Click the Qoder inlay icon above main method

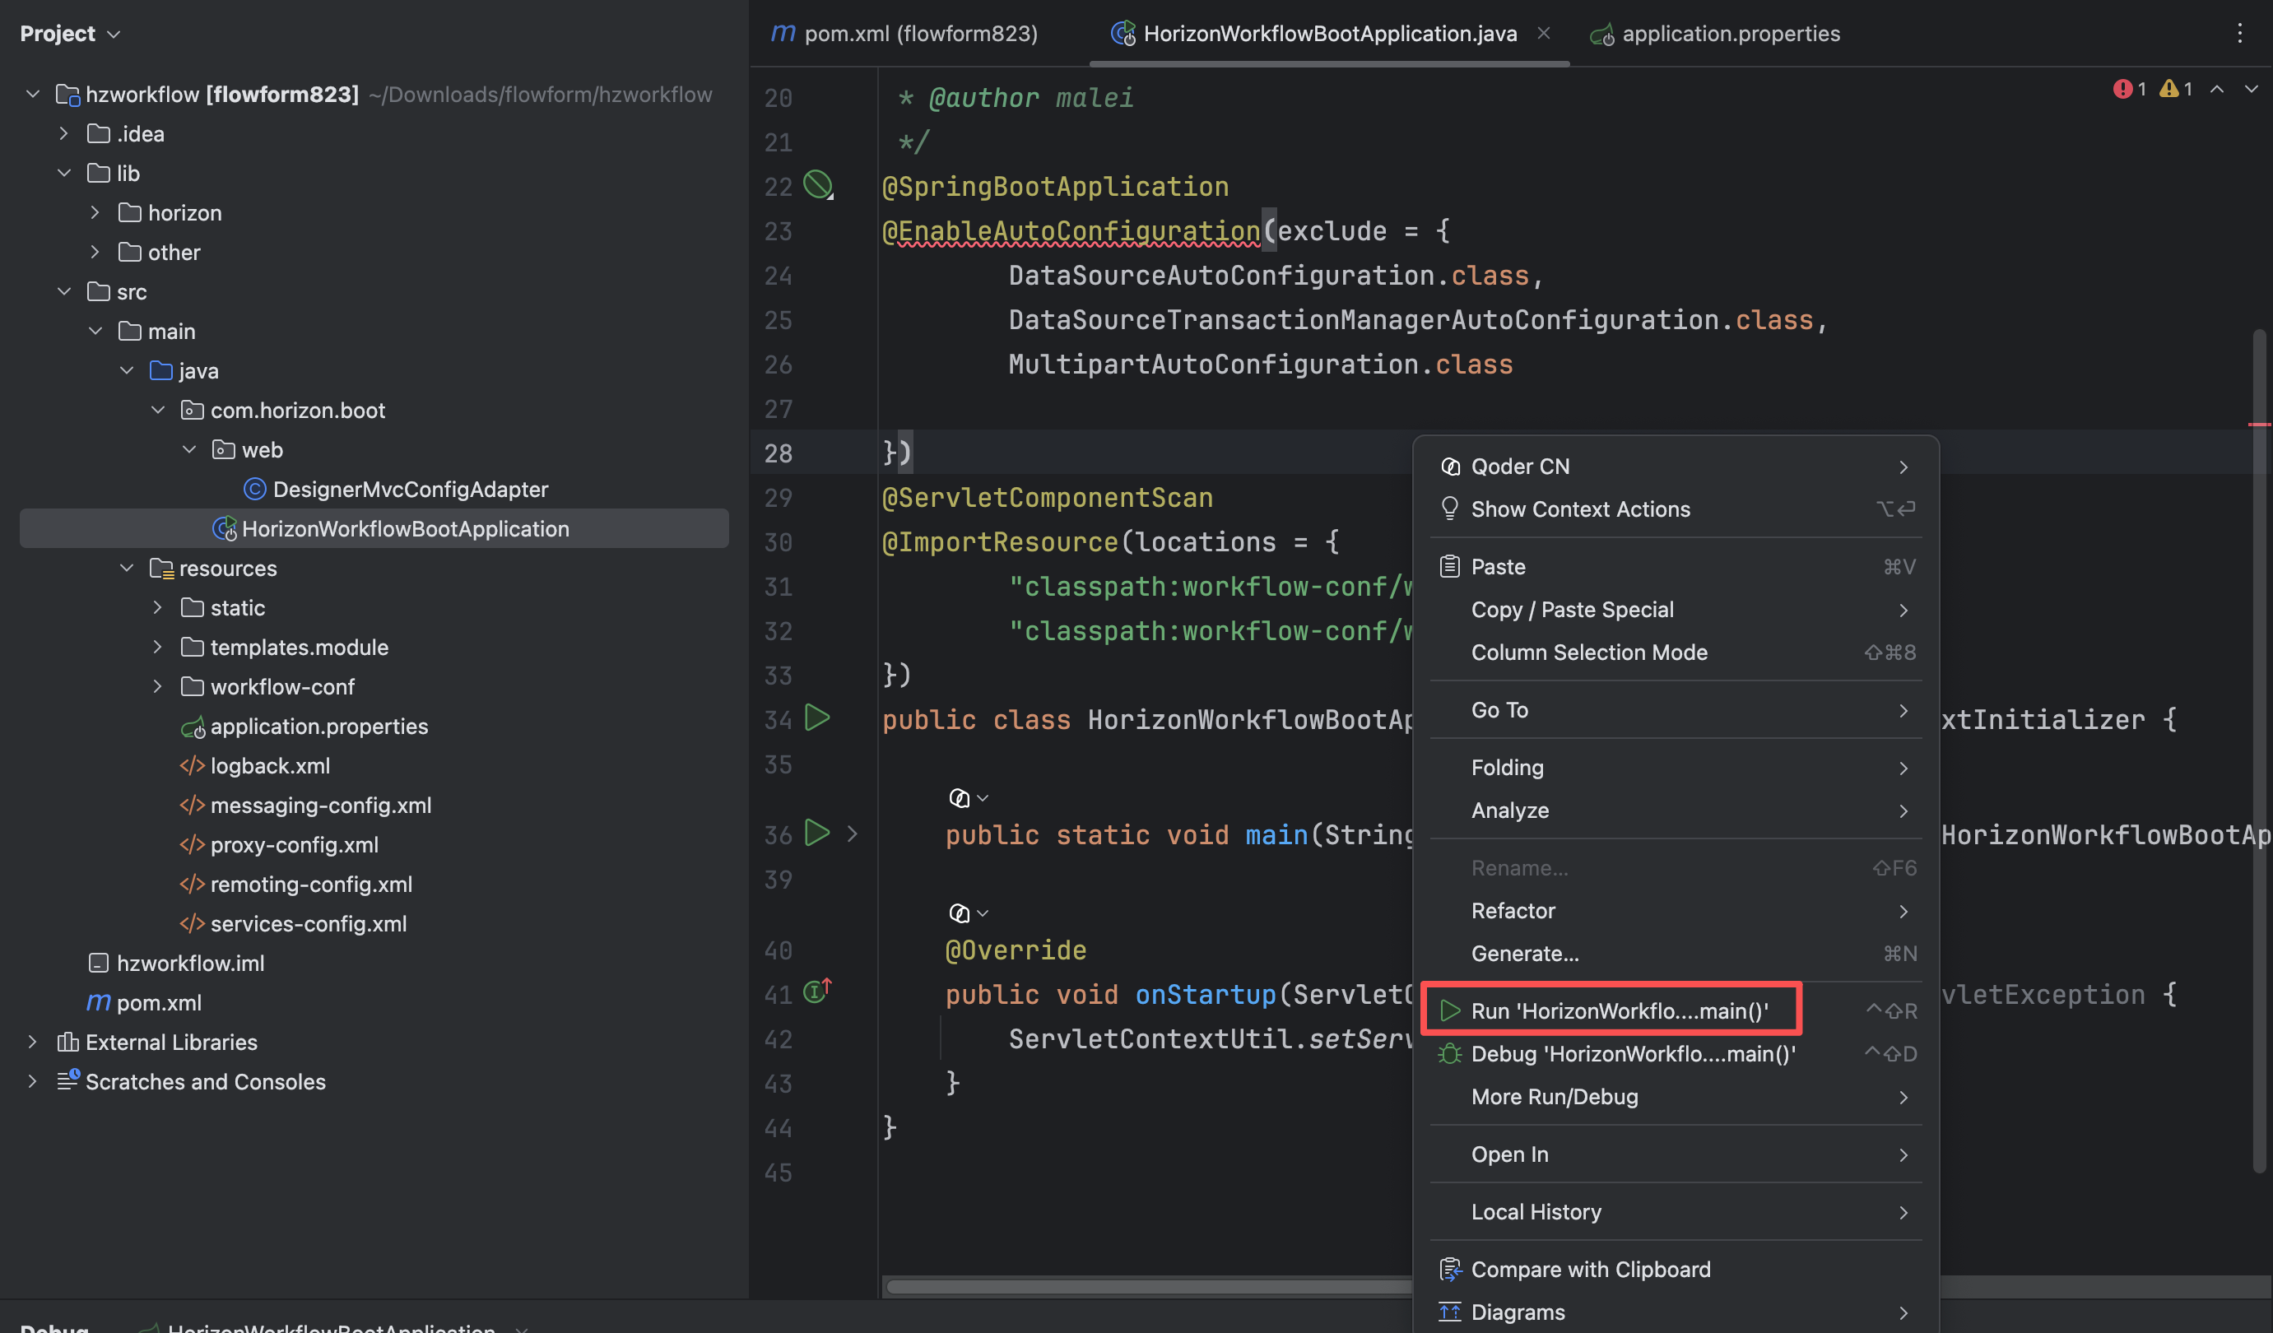pyautogui.click(x=959, y=798)
